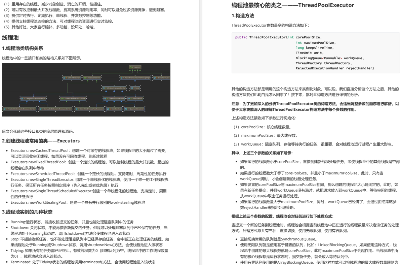This screenshot has height=265, width=400.
Task: Click the bullet 直接切换常用的队列就是SynchronousQueue
Action: click(x=278, y=239)
